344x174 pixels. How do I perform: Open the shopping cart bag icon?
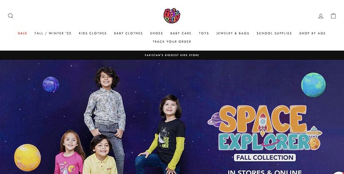[x=333, y=16]
